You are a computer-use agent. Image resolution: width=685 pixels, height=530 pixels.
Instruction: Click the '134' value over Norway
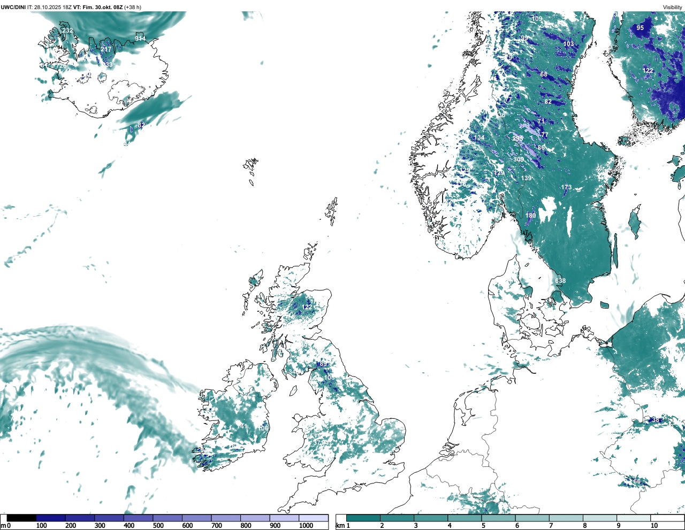(x=479, y=138)
